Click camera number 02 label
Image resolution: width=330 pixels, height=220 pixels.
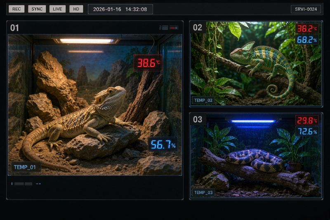[x=198, y=27]
